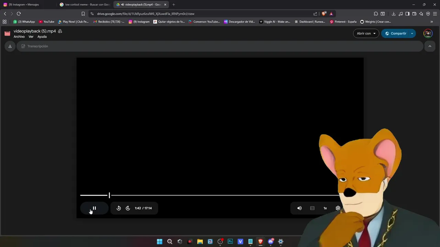The width and height of the screenshot is (440, 247).
Task: Click the playhead handle on the timeline
Action: (x=109, y=195)
